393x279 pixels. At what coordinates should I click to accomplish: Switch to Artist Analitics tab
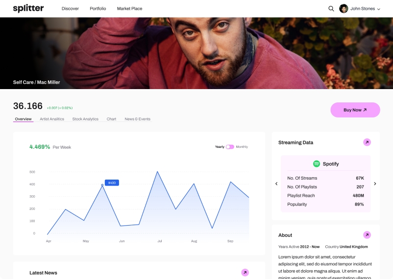[52, 119]
